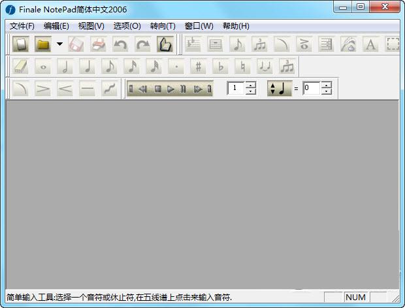Click the Undo arrow icon
The width and height of the screenshot is (405, 308).
point(121,44)
